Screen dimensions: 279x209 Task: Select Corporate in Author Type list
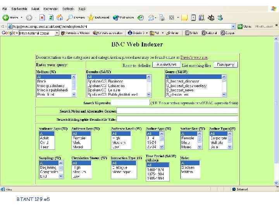219,138
